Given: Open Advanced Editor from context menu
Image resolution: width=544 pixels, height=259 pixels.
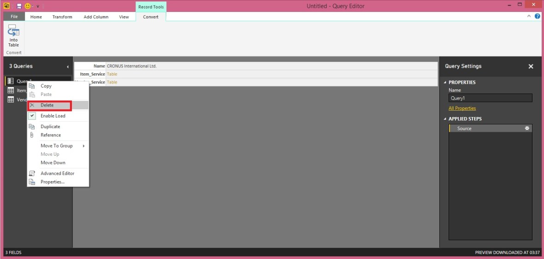Looking at the screenshot, I should (58, 173).
